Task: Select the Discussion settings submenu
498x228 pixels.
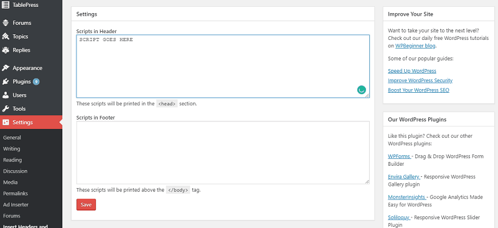Action: [15, 171]
